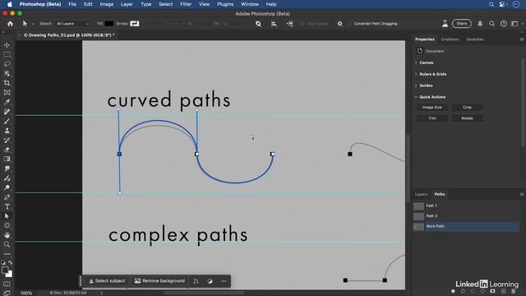This screenshot has width=526, height=296.
Task: Open the gear path options dropdown
Action: coord(339,24)
